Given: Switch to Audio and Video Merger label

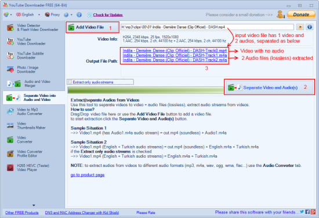Looking at the screenshot, I should [37, 83].
